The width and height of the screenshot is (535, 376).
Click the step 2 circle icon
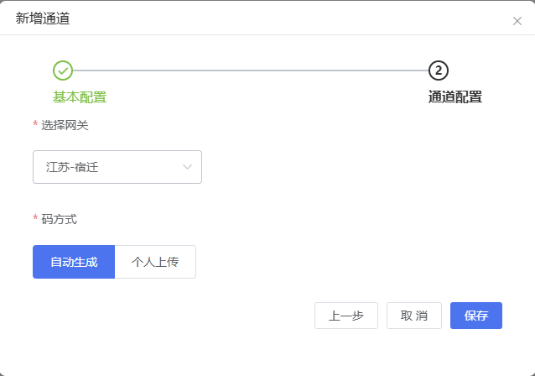439,70
